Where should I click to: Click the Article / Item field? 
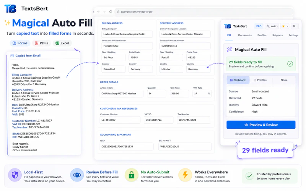pyautogui.click(x=121, y=94)
